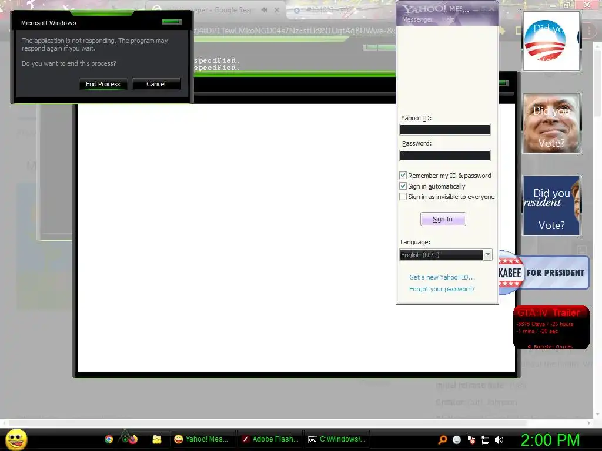Click Get a new Yahoo! ID link
This screenshot has height=451, width=602.
[442, 277]
